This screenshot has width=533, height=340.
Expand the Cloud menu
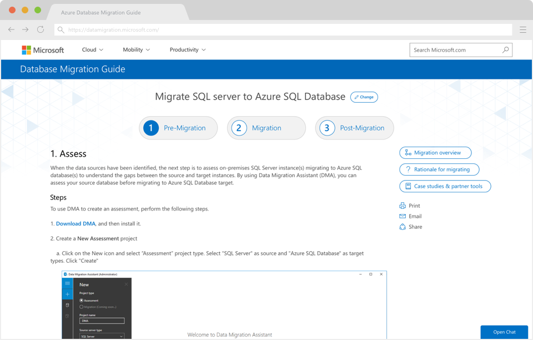pyautogui.click(x=93, y=49)
